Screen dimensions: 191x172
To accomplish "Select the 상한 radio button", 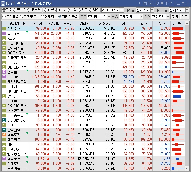I will point(46,10).
